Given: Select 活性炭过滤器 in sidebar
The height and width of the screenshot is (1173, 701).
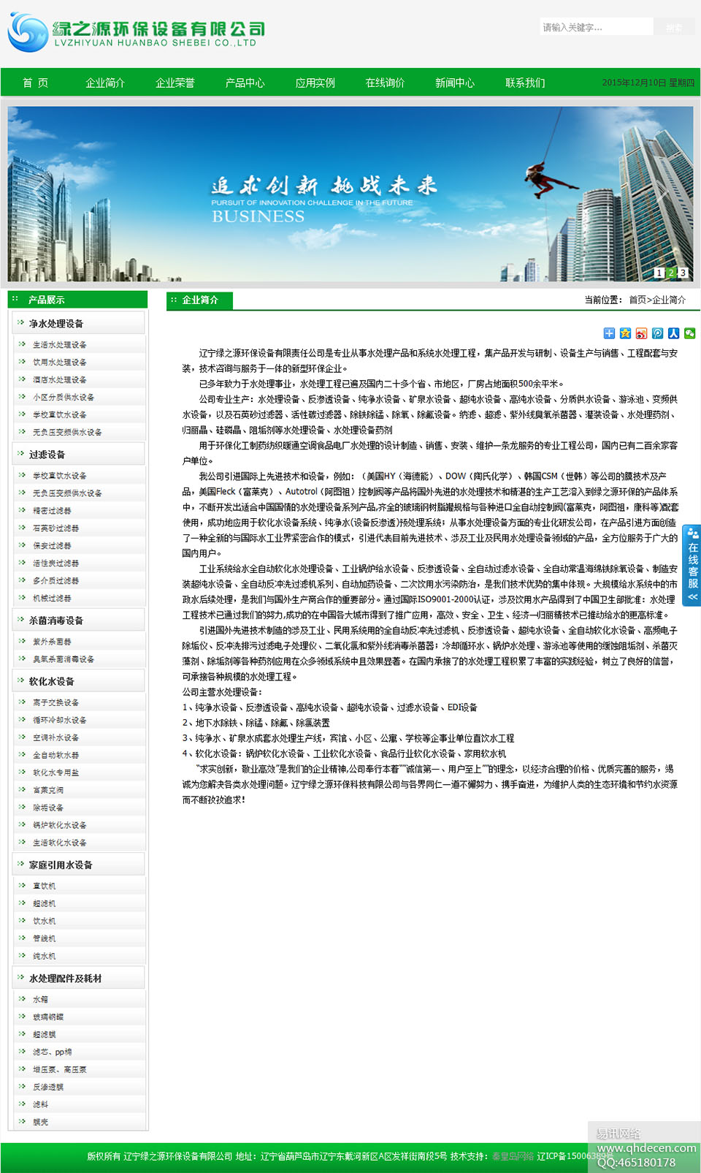Looking at the screenshot, I should pyautogui.click(x=55, y=563).
